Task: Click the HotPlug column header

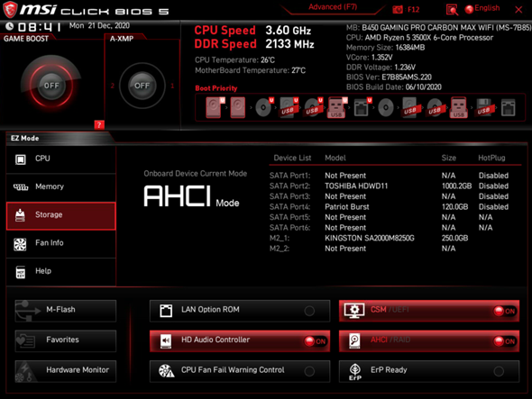Action: pyautogui.click(x=491, y=158)
